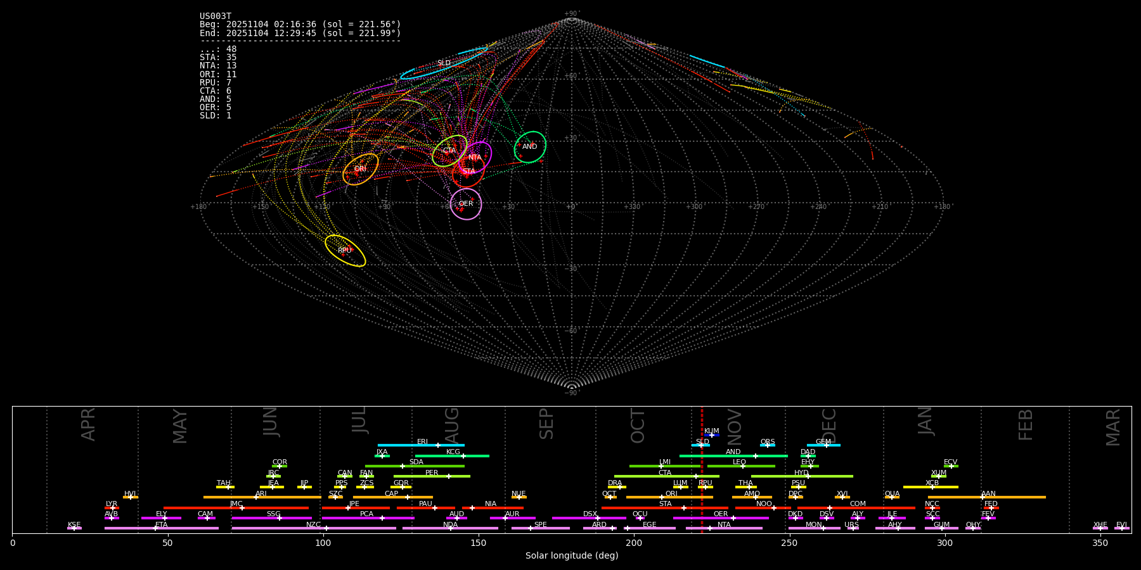Click the green AND radiant circle
The image size is (1141, 570).
point(530,147)
